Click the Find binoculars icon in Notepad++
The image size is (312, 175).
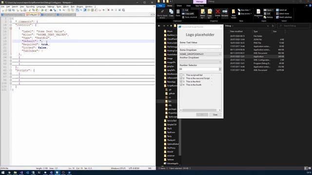click(x=51, y=10)
